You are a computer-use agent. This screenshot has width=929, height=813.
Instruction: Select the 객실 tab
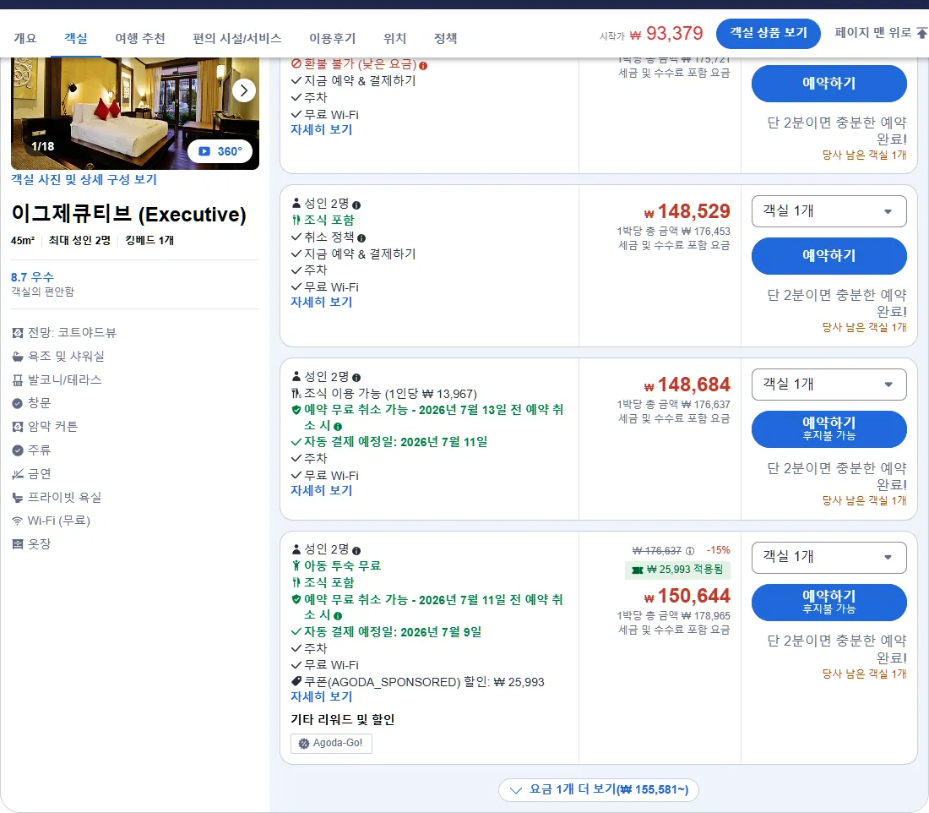click(76, 38)
